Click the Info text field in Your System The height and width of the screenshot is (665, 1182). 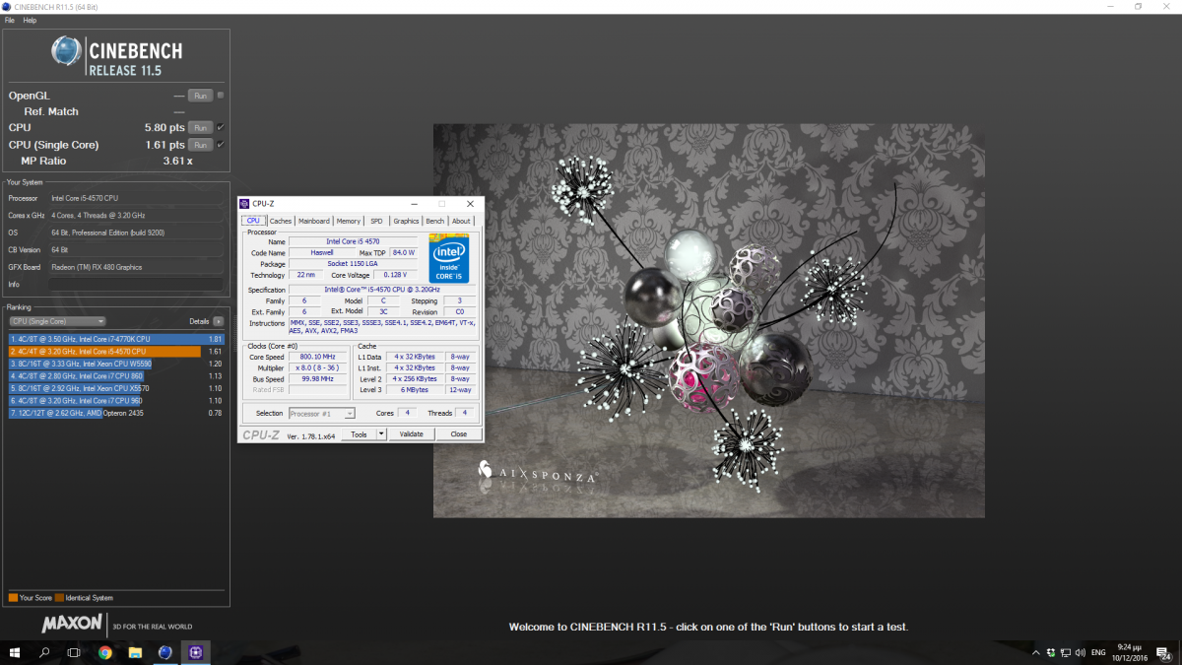click(136, 285)
